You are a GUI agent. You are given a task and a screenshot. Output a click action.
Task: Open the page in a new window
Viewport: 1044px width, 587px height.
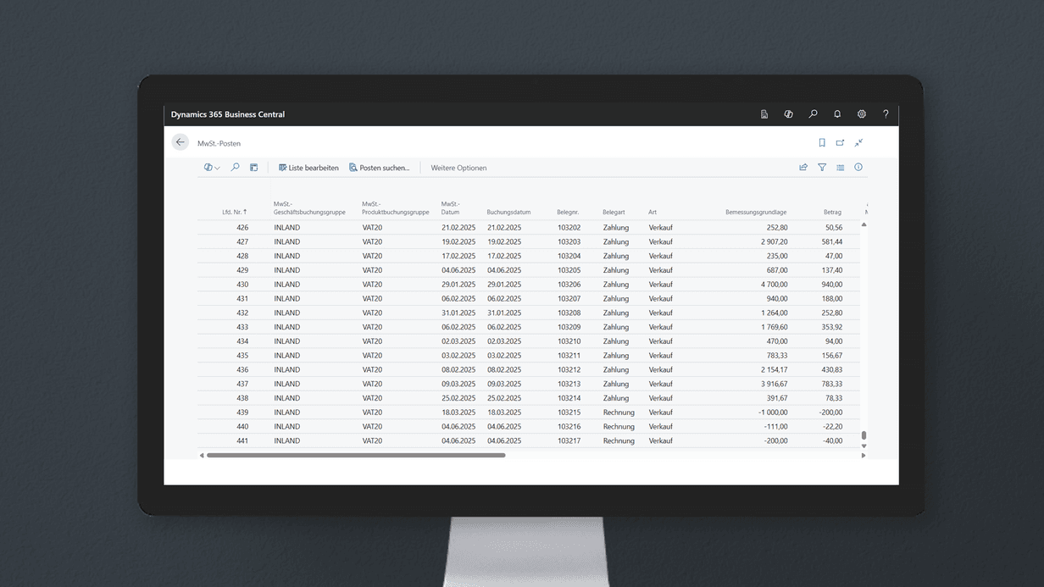click(x=840, y=143)
